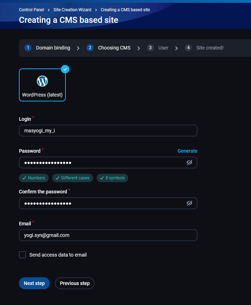Screen dimensions: 251x305
Task: Click Control Panel breadcrumb link
Action: [x=32, y=10]
